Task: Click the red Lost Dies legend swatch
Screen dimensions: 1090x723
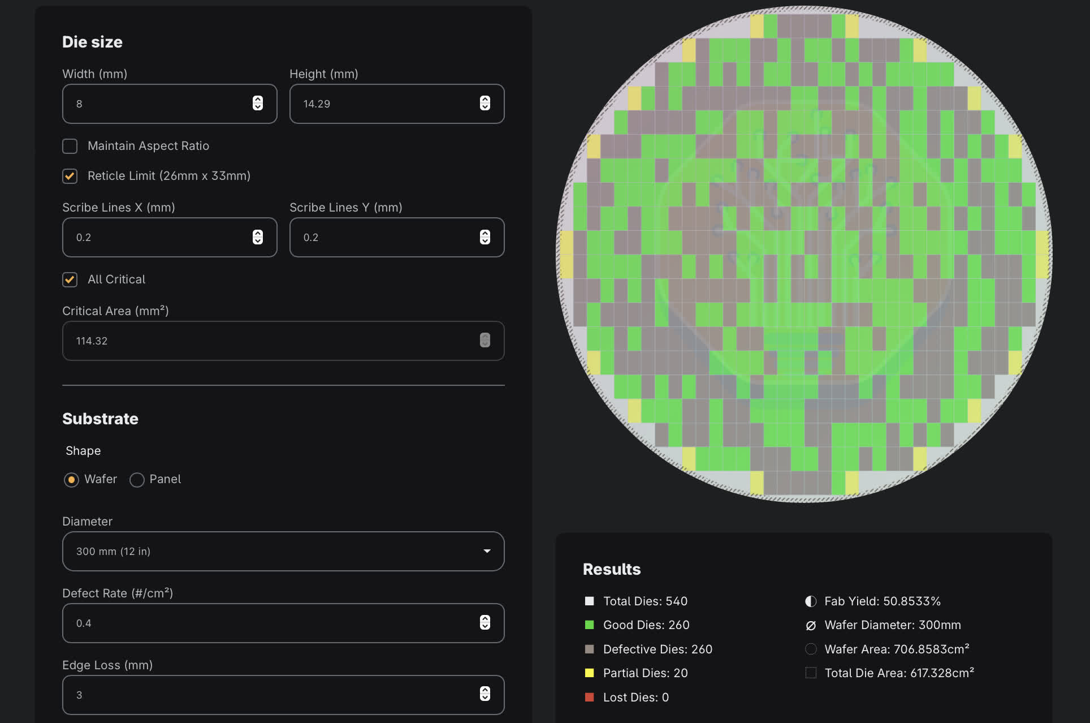Action: point(589,697)
